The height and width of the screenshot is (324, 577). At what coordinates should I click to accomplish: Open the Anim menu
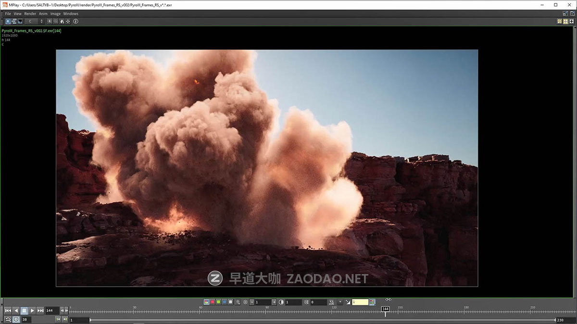click(x=43, y=13)
